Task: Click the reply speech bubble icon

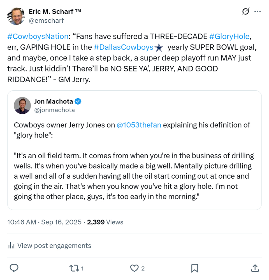Action: click(x=14, y=268)
